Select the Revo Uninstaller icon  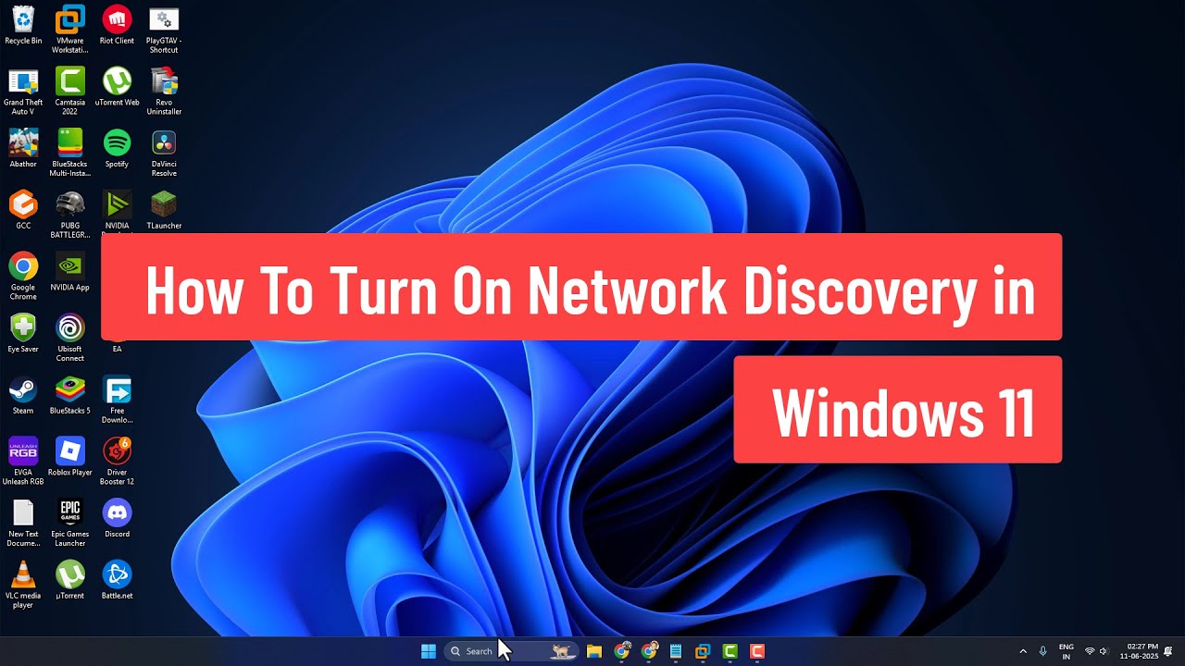164,91
